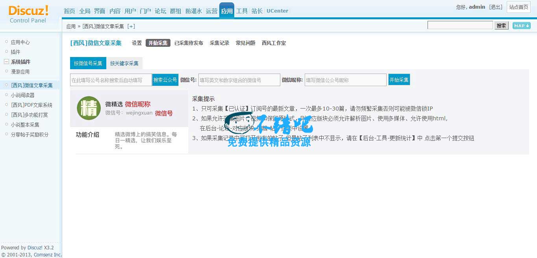Open the 运营 menu
This screenshot has width=537, height=258.
[211, 11]
